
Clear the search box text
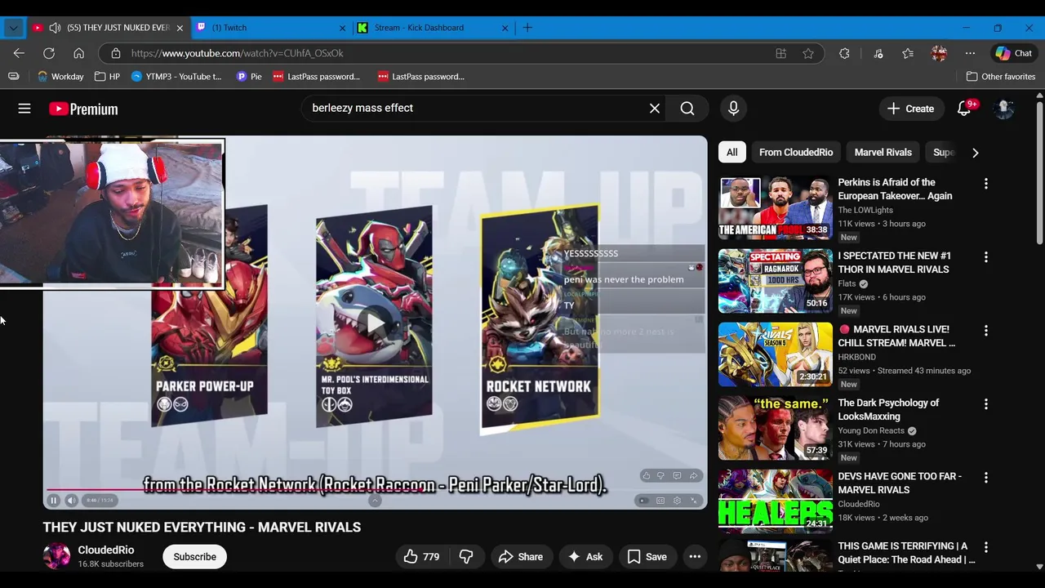(654, 108)
